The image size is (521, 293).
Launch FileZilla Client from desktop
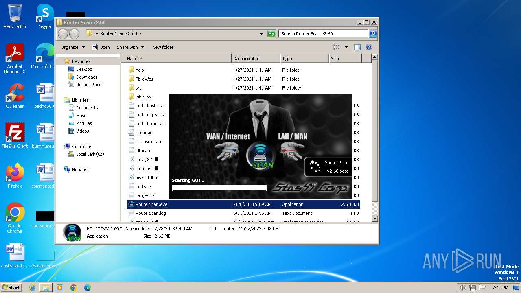click(15, 136)
